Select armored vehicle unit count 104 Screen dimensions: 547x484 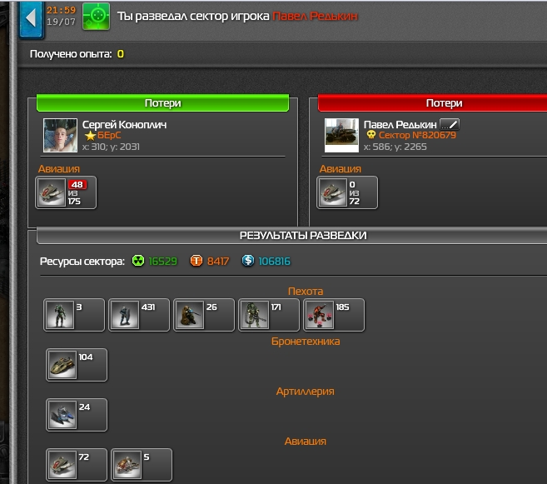point(77,365)
